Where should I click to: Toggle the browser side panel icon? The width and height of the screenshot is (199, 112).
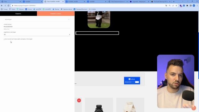(x=191, y=6)
